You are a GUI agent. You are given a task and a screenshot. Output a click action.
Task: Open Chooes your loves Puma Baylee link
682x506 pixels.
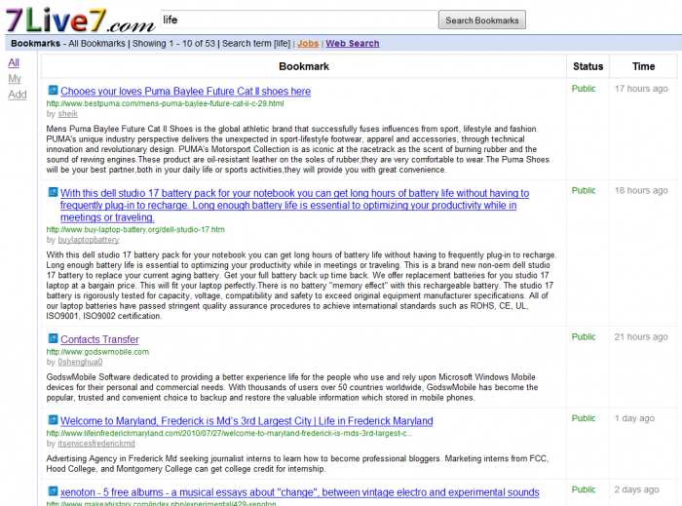tap(185, 91)
